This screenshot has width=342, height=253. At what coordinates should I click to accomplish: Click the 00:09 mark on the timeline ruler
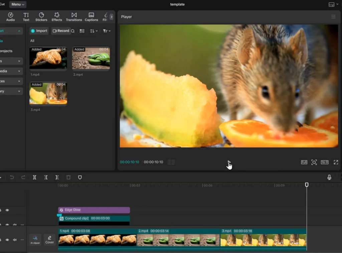280,185
